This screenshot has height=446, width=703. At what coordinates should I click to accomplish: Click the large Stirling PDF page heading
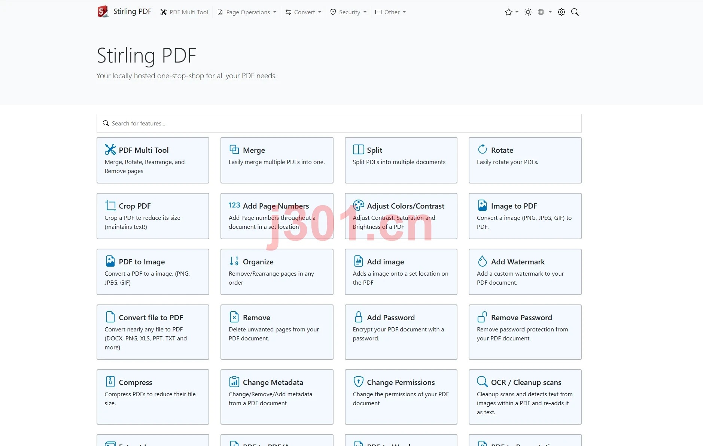tap(146, 55)
